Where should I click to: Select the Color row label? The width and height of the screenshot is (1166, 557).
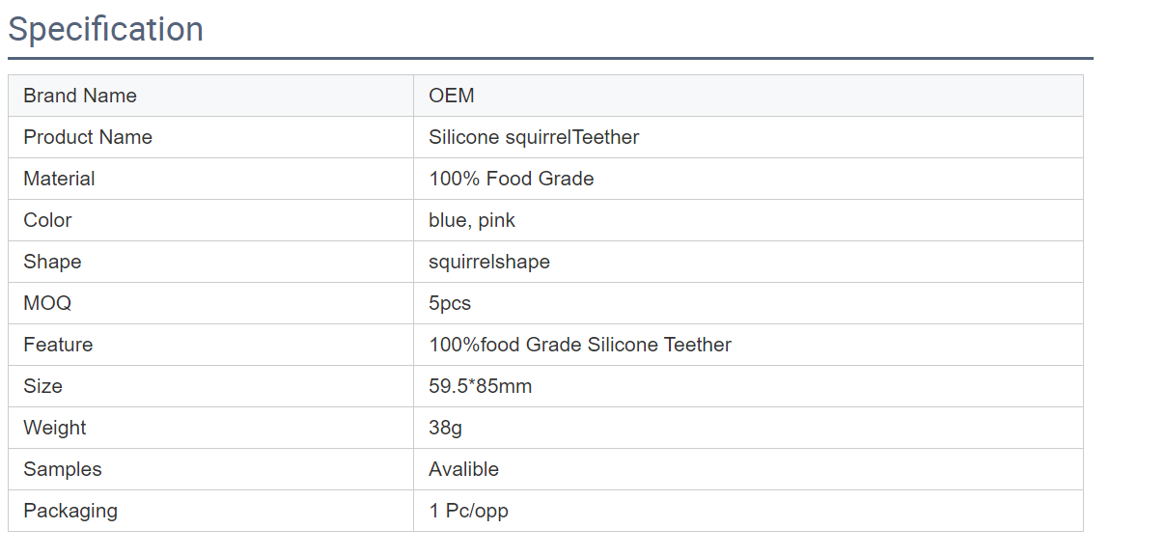pos(47,220)
